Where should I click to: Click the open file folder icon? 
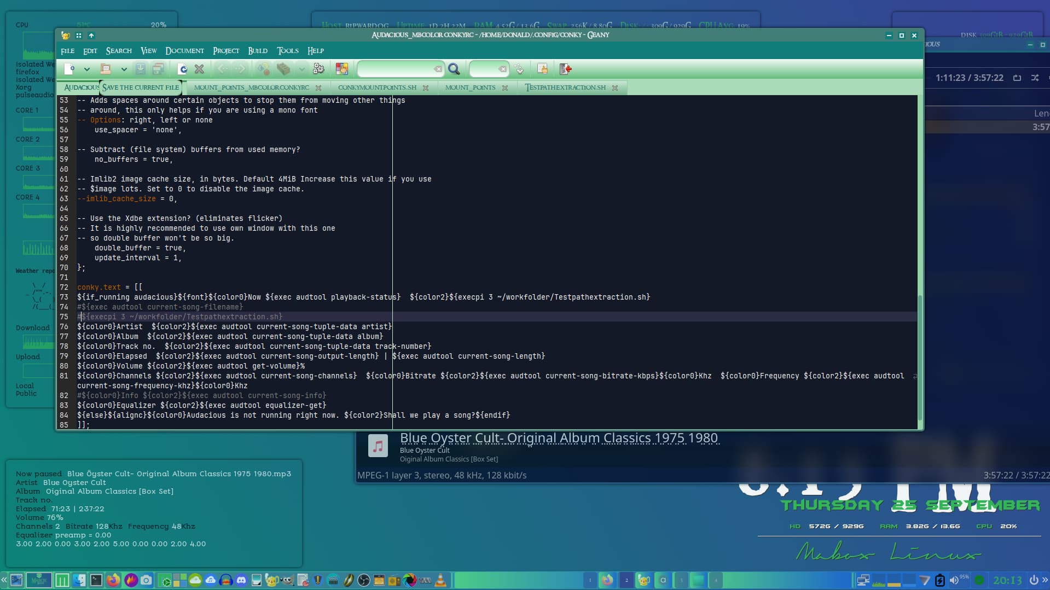(x=106, y=69)
